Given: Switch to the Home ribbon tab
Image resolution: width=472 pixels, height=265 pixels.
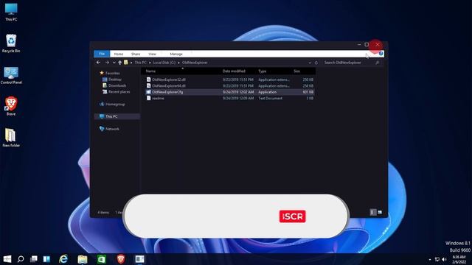Looking at the screenshot, I should (118, 54).
